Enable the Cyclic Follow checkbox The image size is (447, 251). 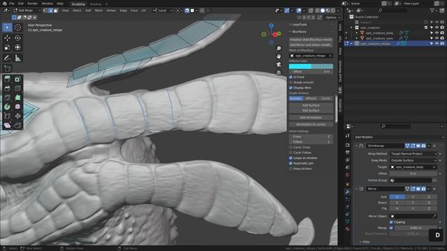pos(291,153)
